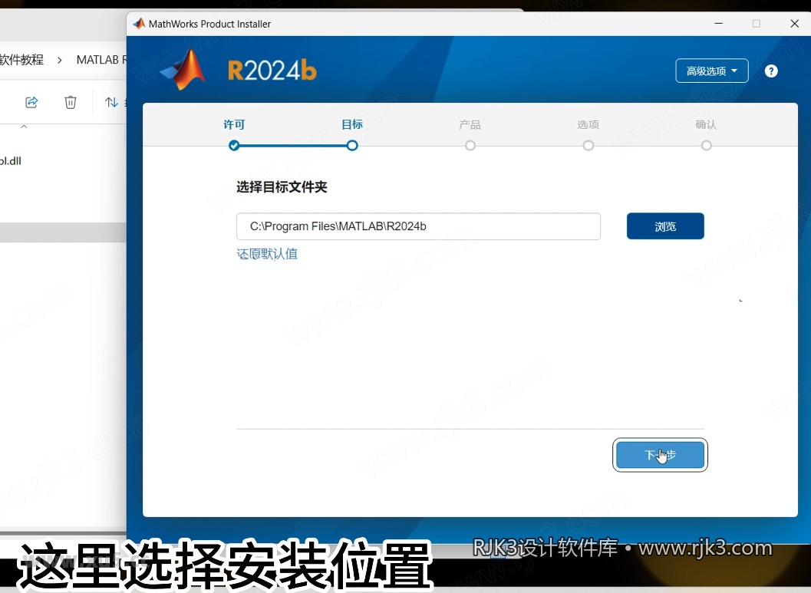811x593 pixels.
Task: Click the delete trash icon in File Explorer
Action: click(x=71, y=102)
